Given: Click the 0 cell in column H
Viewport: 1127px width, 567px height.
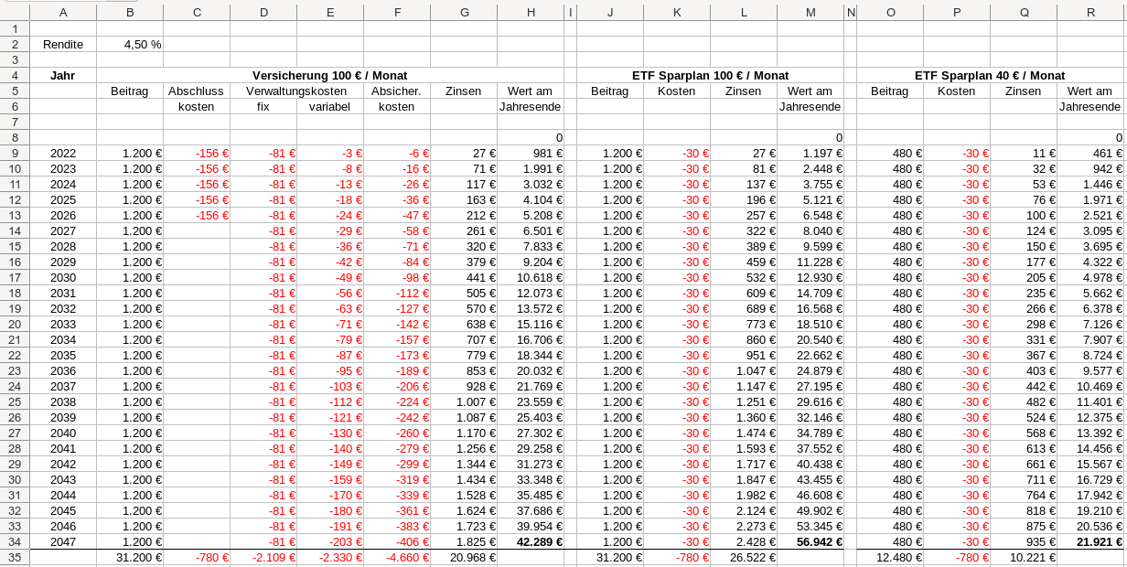Looking at the screenshot, I should point(531,137).
